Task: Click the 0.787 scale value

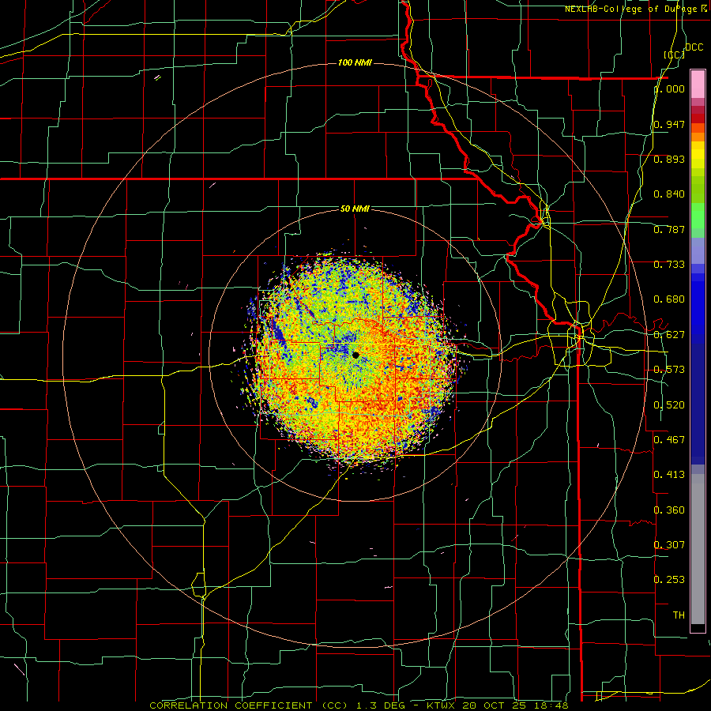Action: [669, 229]
